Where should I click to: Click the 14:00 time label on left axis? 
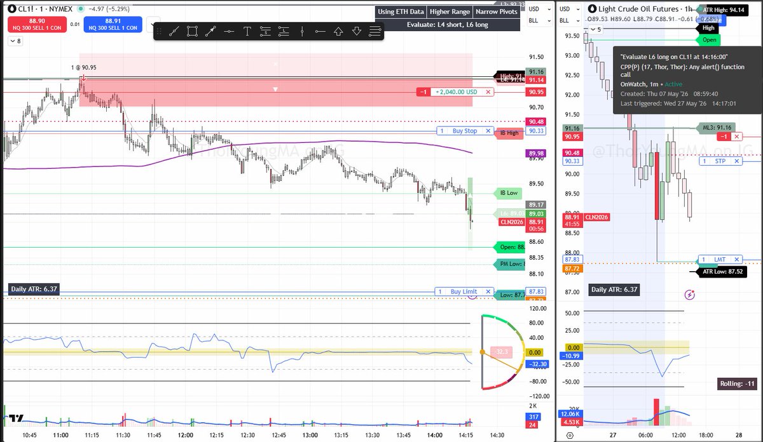434,435
